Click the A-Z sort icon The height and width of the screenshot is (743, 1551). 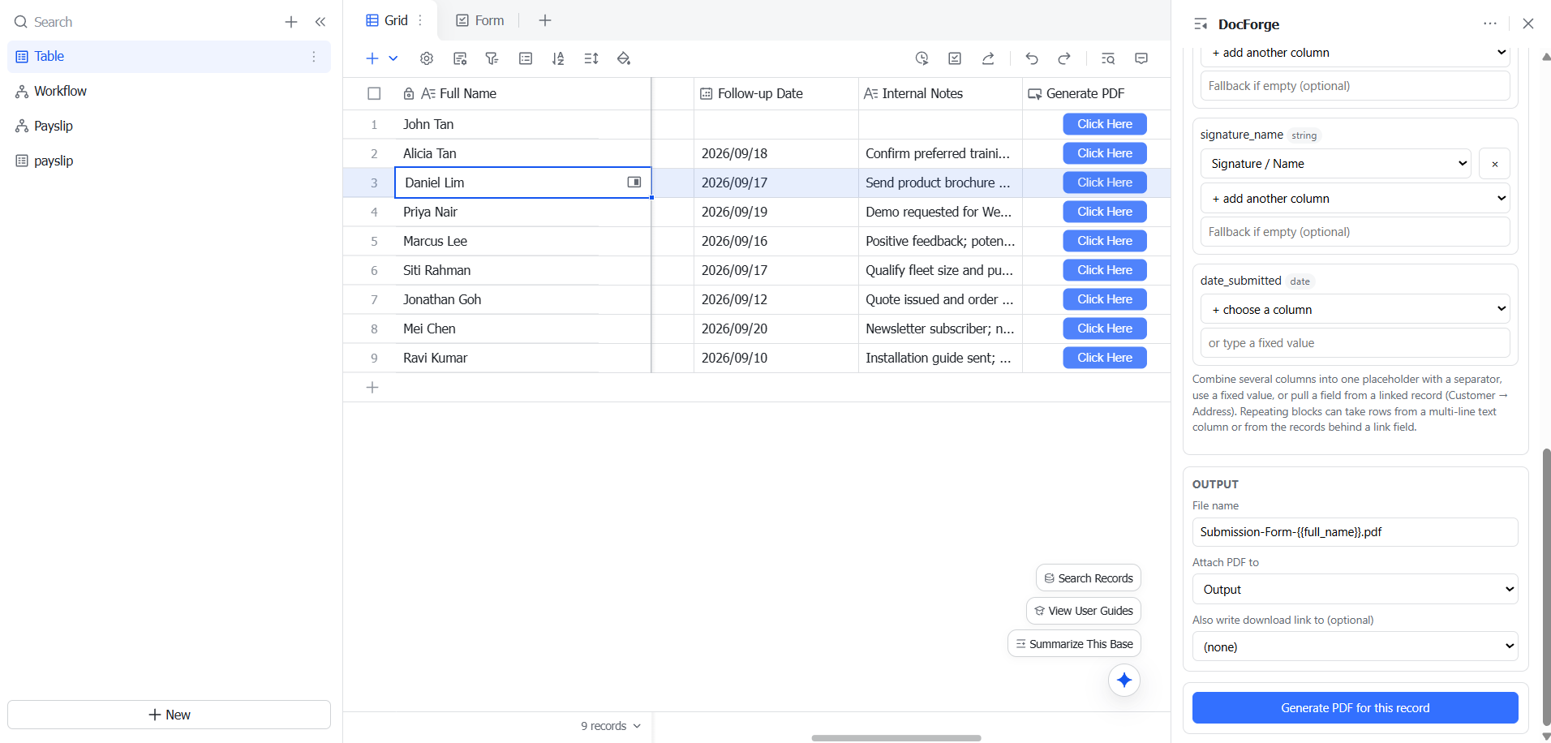click(558, 58)
